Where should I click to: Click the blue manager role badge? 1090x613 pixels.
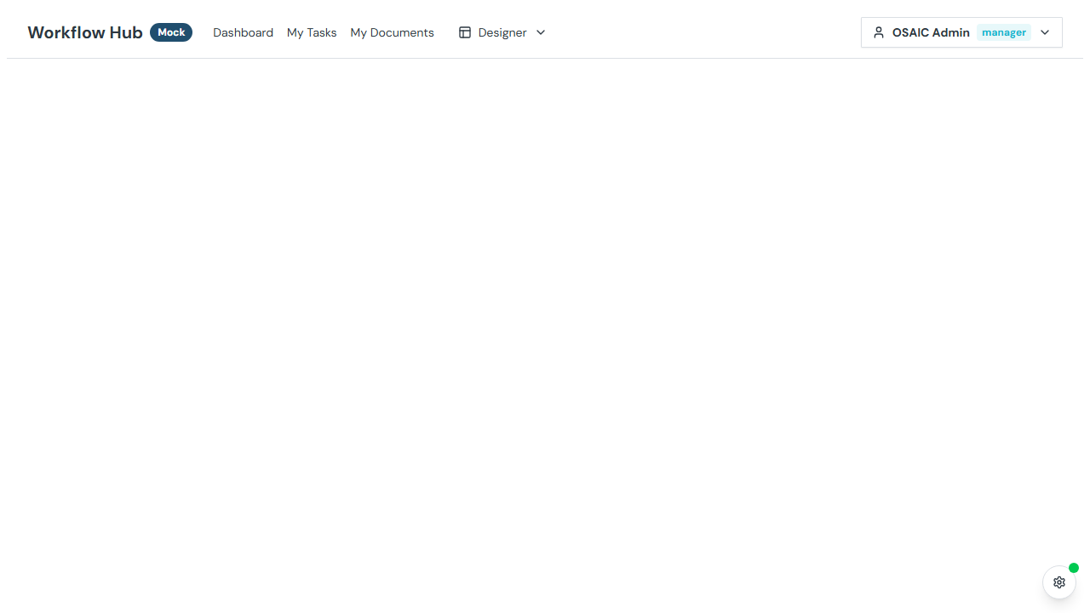(1004, 32)
